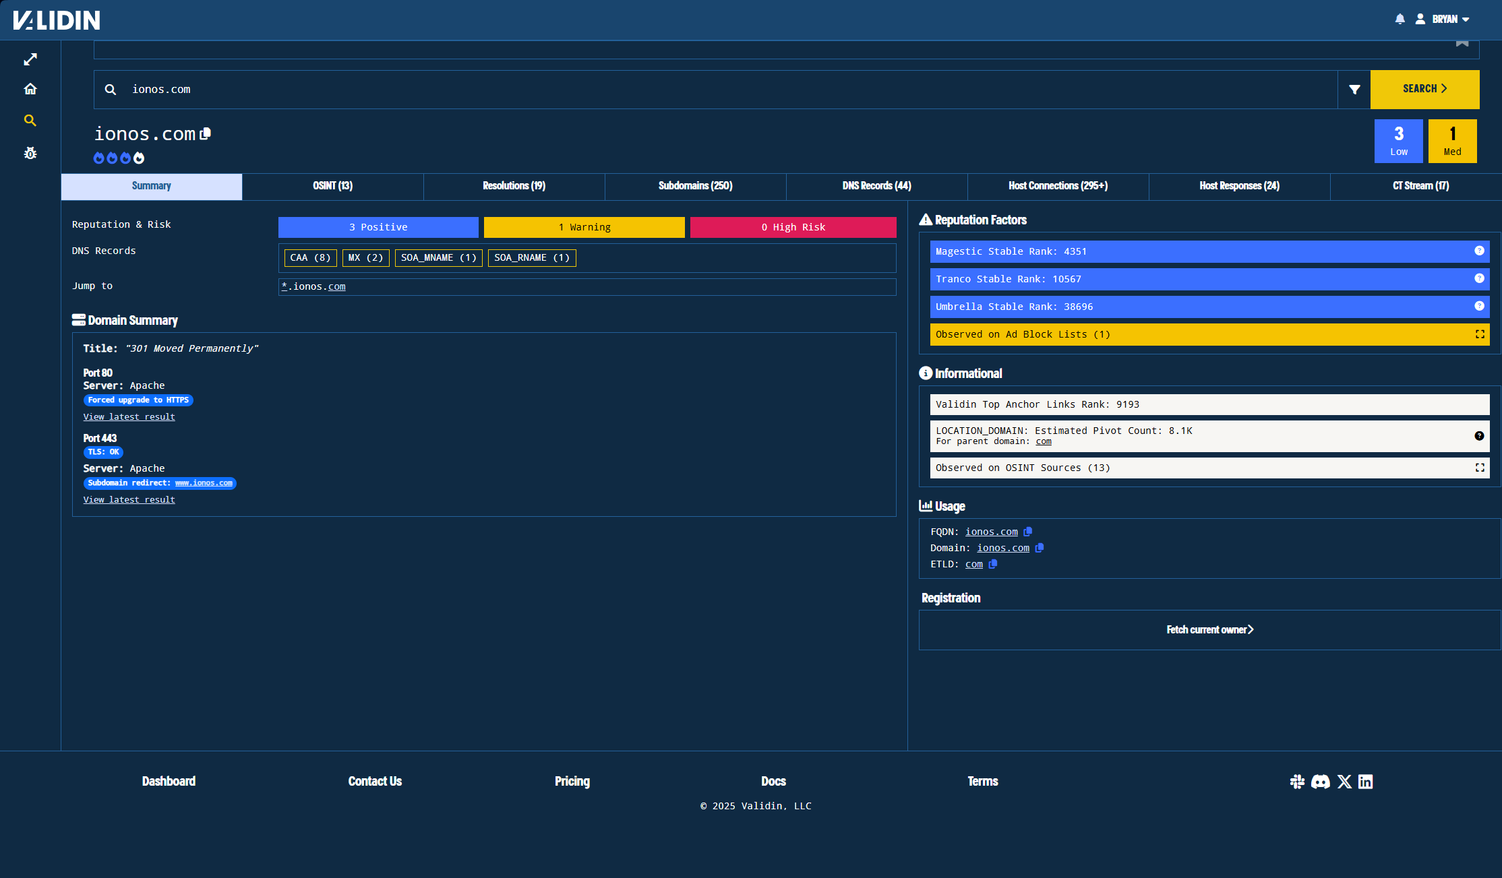Image resolution: width=1502 pixels, height=878 pixels.
Task: Expand Observed on OSINT Sources (13)
Action: point(1480,468)
